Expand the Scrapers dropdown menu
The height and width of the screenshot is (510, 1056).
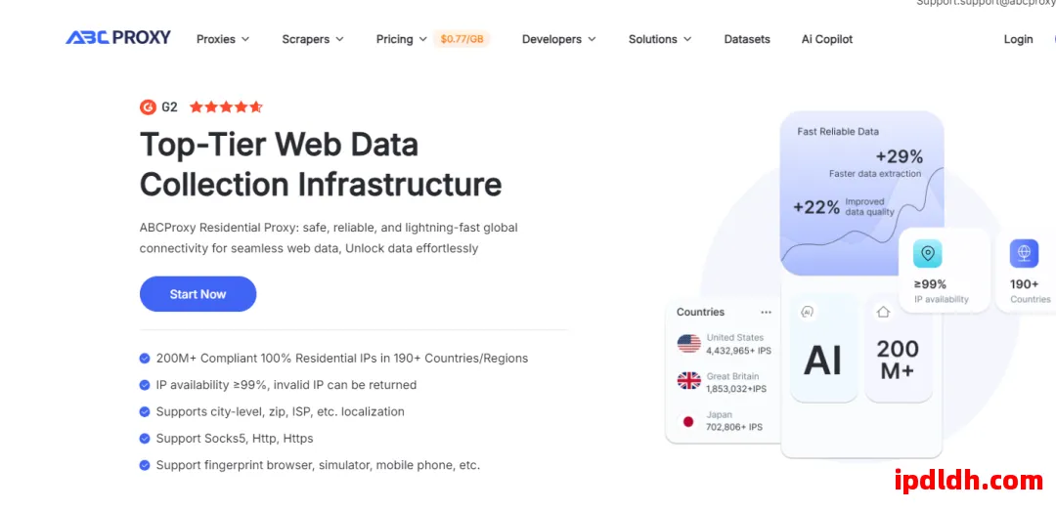point(313,39)
